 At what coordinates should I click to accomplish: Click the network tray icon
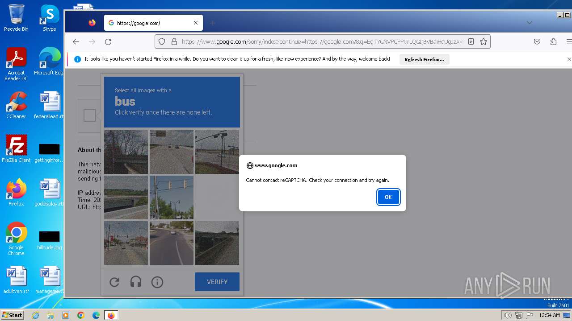click(x=518, y=315)
